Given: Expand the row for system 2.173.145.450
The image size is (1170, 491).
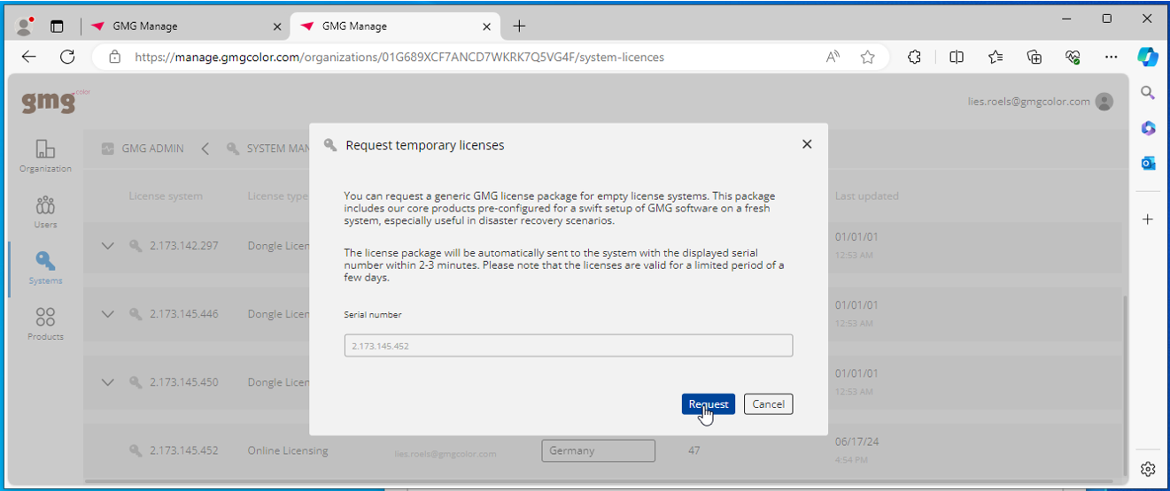Looking at the screenshot, I should click(x=107, y=382).
